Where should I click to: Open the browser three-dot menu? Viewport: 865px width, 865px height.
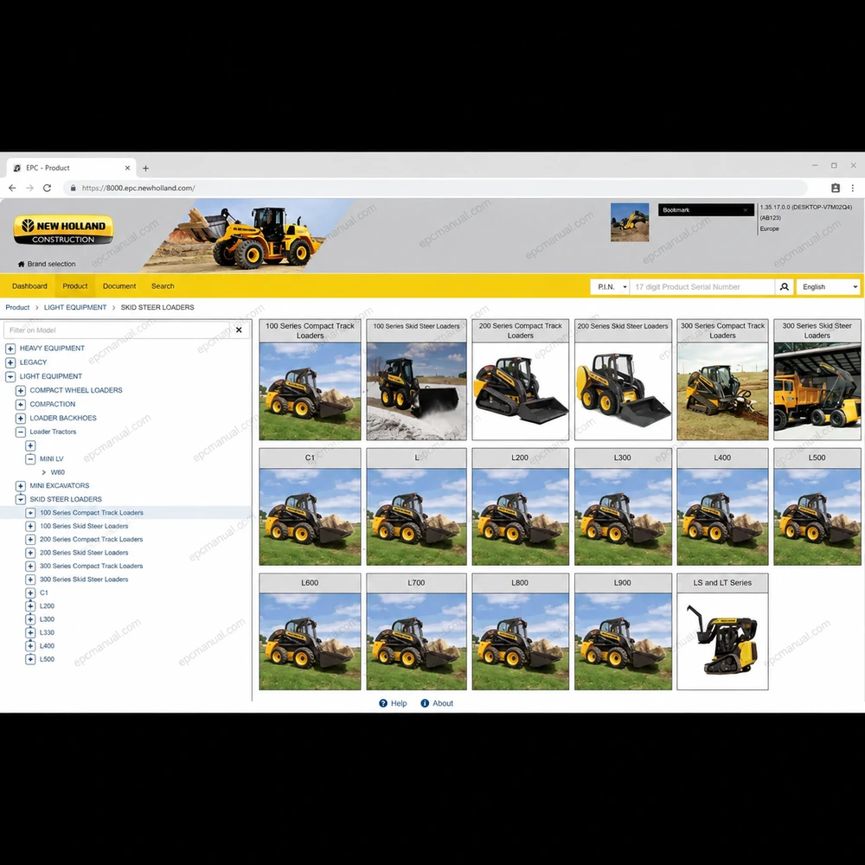[x=853, y=188]
